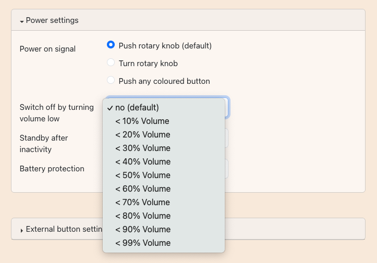The image size is (377, 263).
Task: Click the Power settings collapse triangle icon
Action: point(22,21)
